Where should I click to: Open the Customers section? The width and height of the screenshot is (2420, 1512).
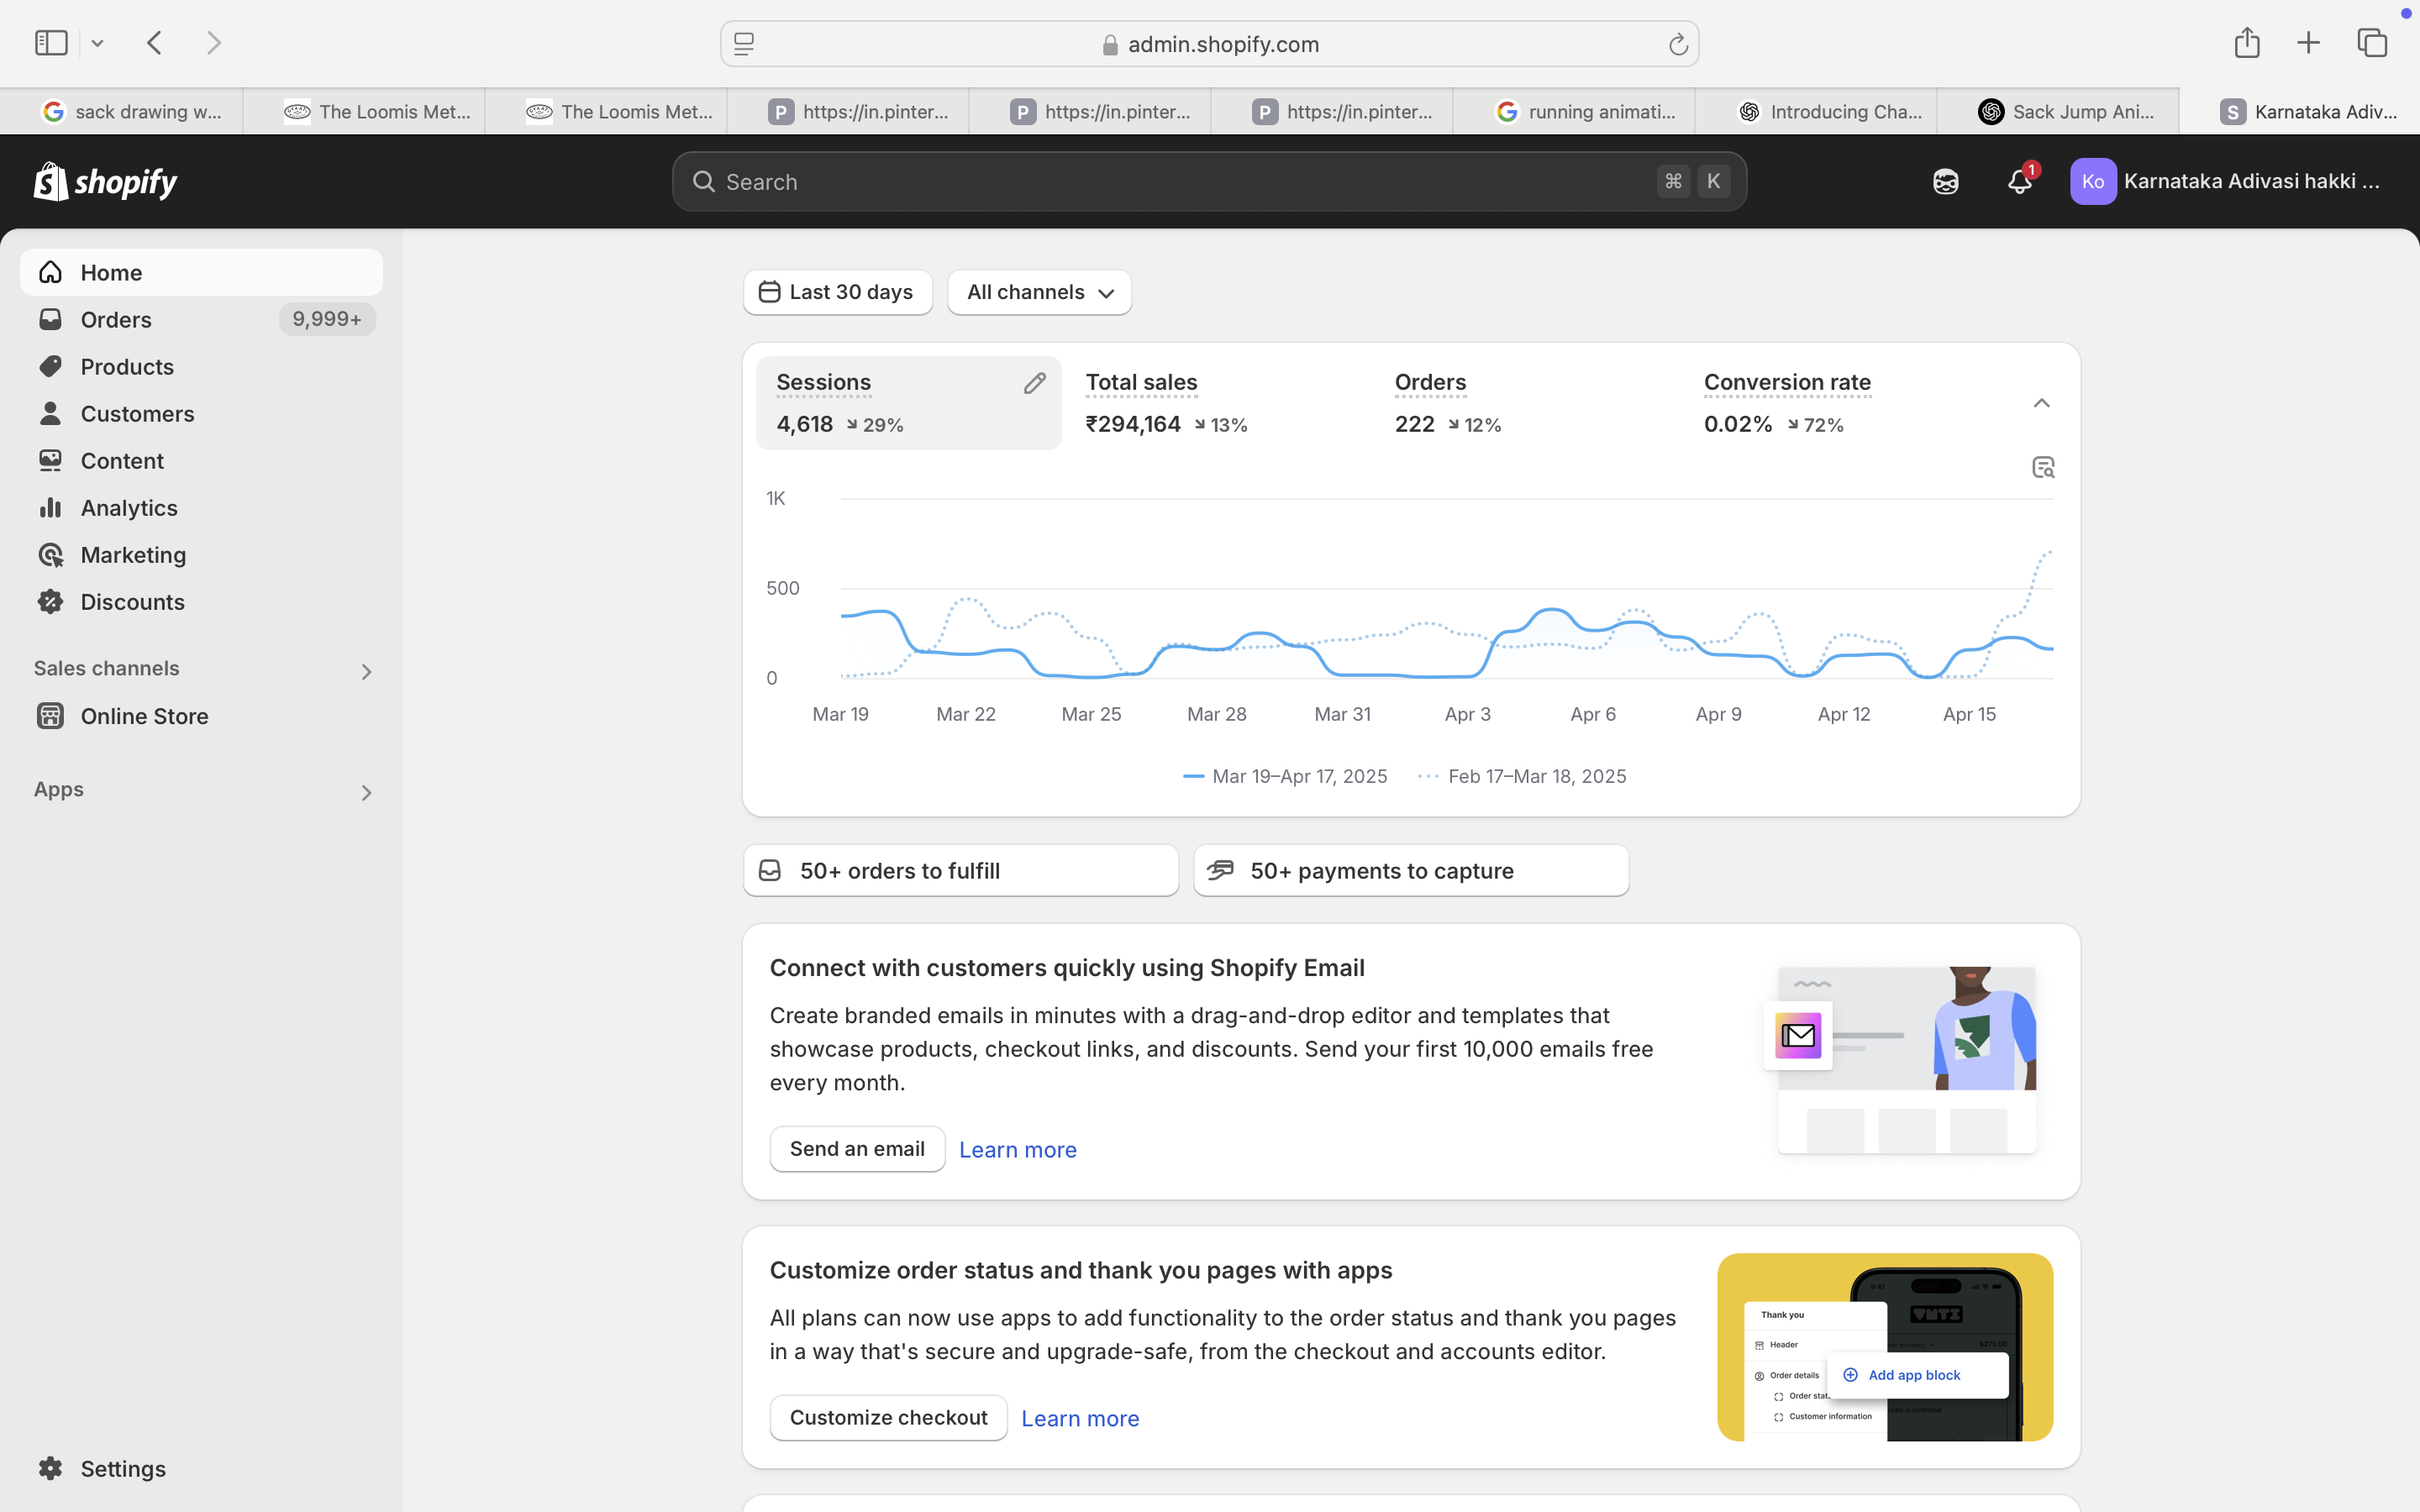tap(137, 413)
